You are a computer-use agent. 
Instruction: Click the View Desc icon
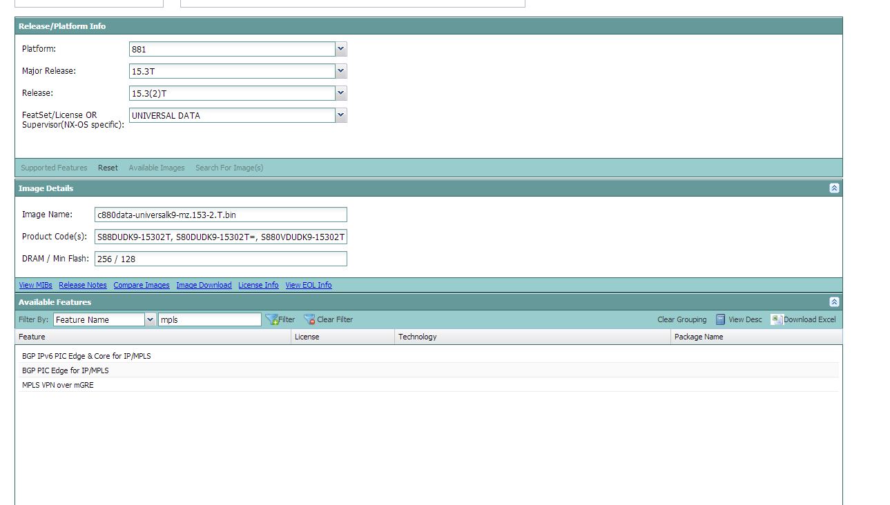[720, 319]
